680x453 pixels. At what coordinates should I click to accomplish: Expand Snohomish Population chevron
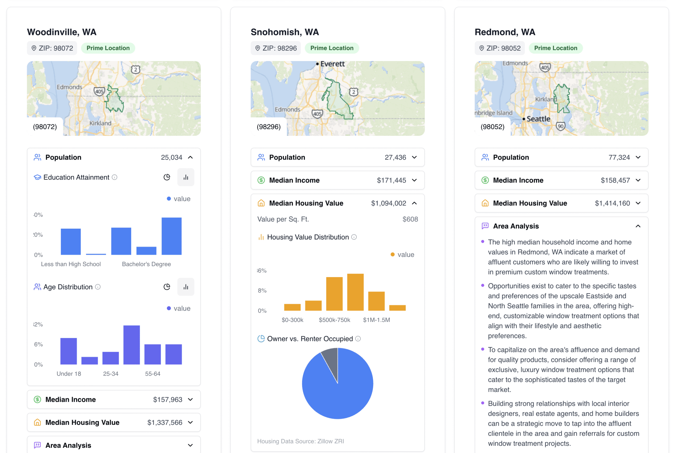coord(414,157)
